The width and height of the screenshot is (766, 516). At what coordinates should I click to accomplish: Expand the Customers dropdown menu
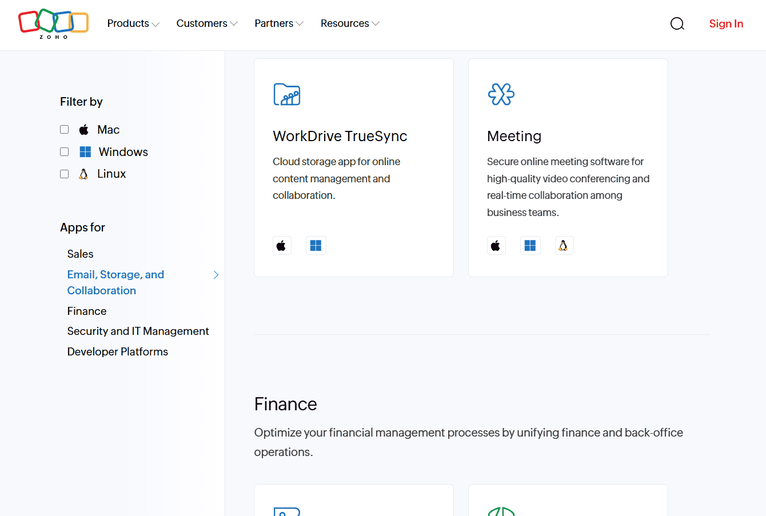click(x=207, y=23)
